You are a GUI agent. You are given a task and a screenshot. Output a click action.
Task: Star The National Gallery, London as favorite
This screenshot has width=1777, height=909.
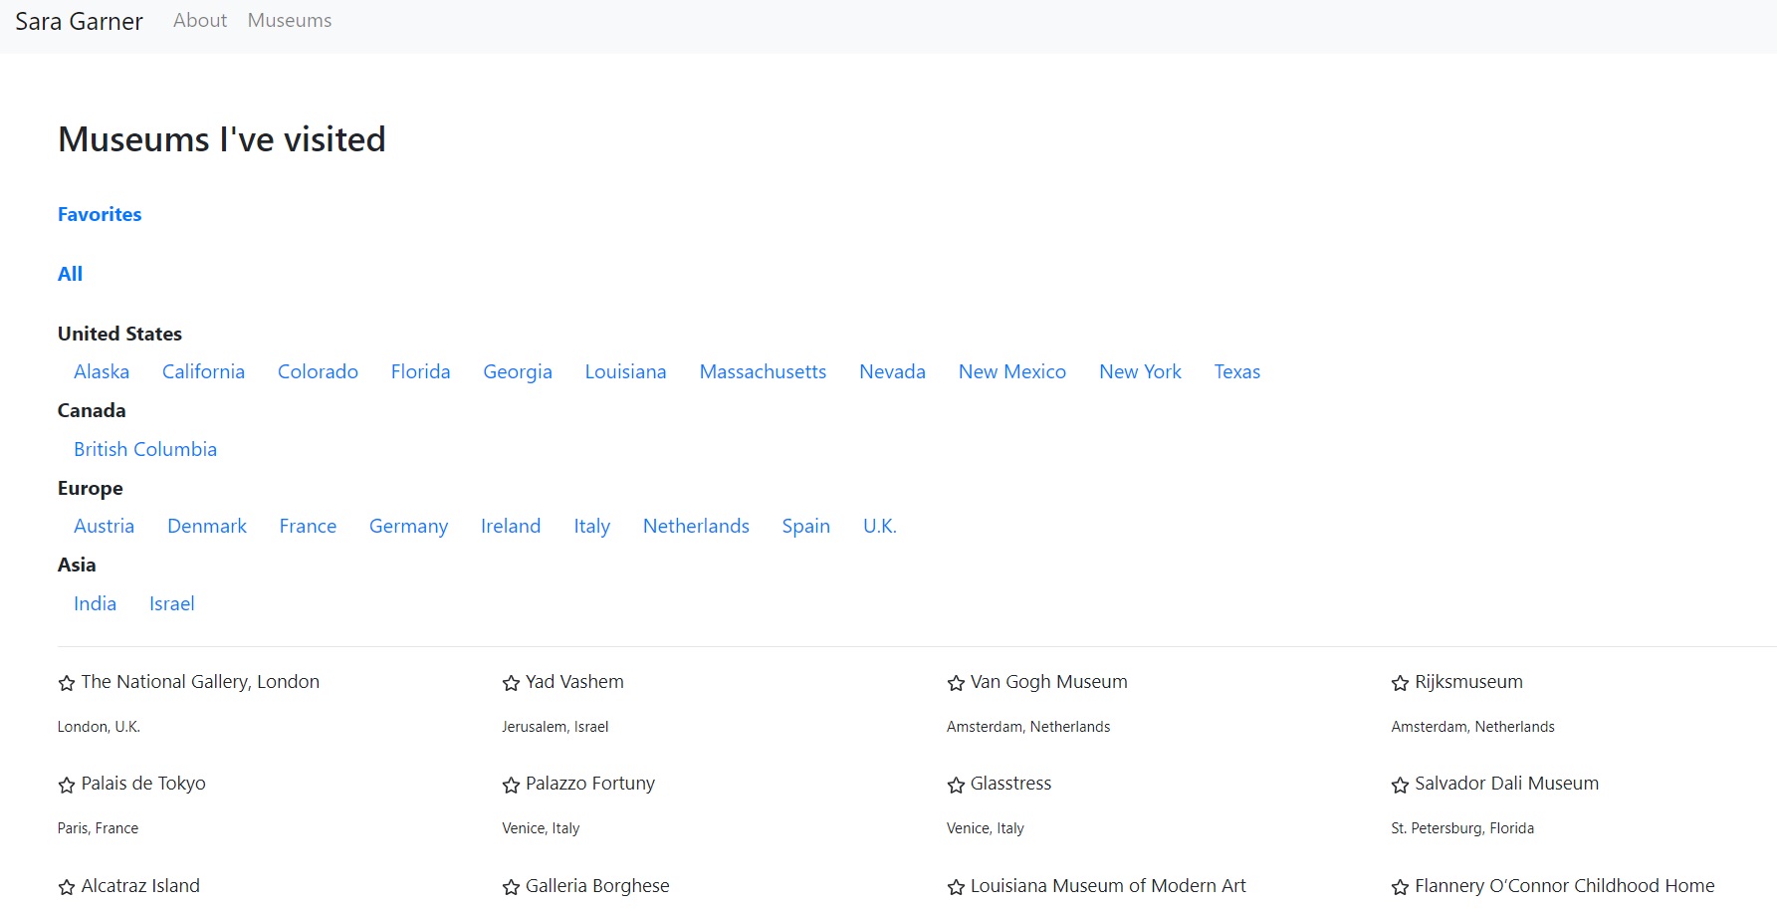[x=67, y=683]
